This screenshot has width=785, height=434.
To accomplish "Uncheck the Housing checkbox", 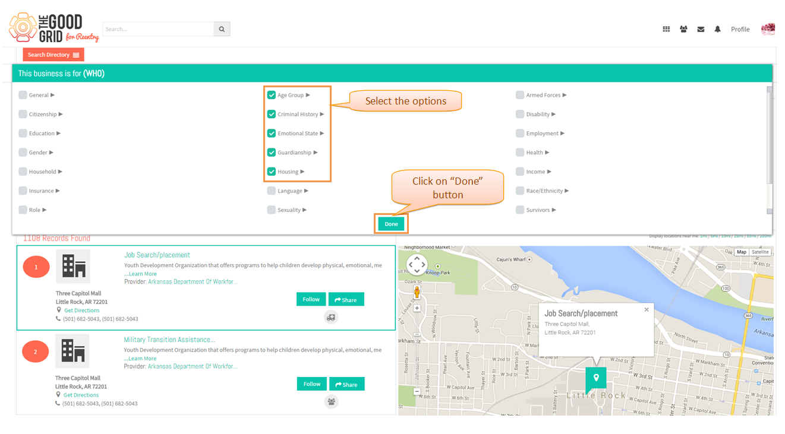I will 272,172.
